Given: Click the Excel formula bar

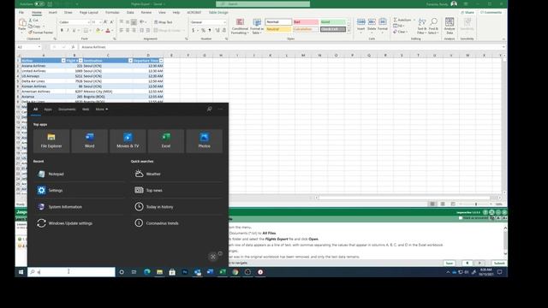Looking at the screenshot, I should coord(290,47).
